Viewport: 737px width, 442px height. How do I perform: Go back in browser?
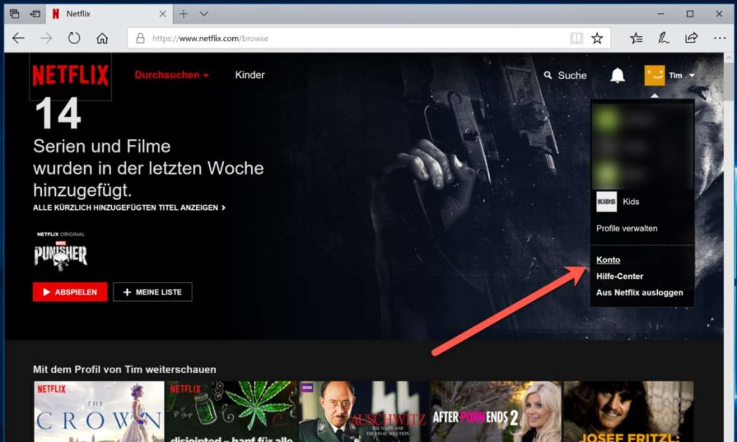[18, 38]
